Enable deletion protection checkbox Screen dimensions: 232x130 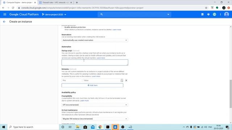click(x=63, y=27)
